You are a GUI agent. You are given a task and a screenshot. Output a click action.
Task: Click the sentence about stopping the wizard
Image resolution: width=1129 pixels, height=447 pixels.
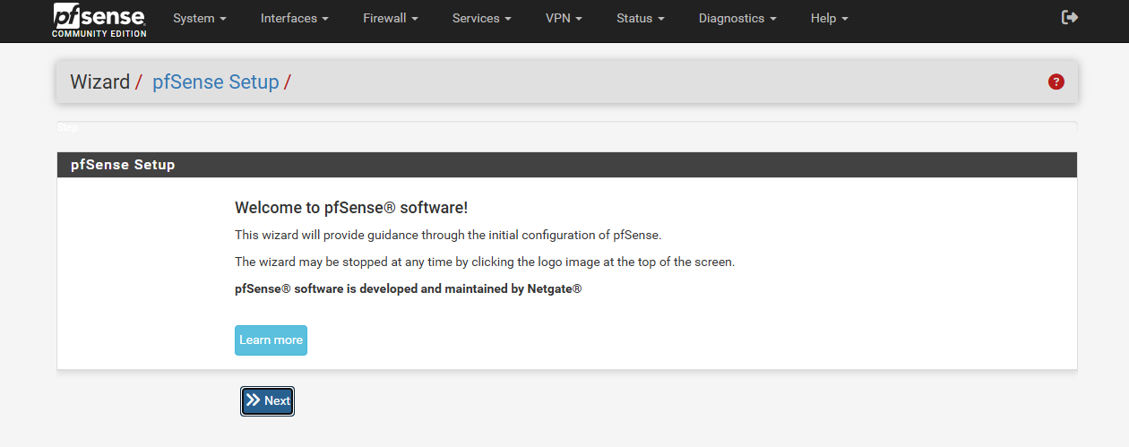pos(485,262)
